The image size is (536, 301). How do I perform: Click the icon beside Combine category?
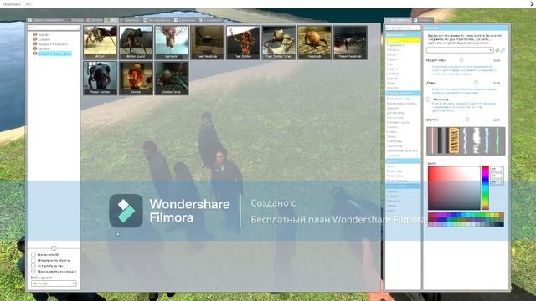pyautogui.click(x=35, y=39)
